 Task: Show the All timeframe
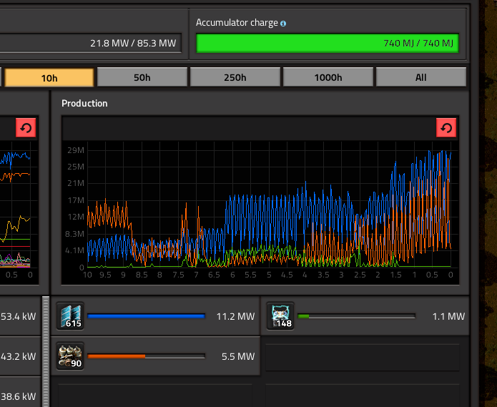pos(420,77)
